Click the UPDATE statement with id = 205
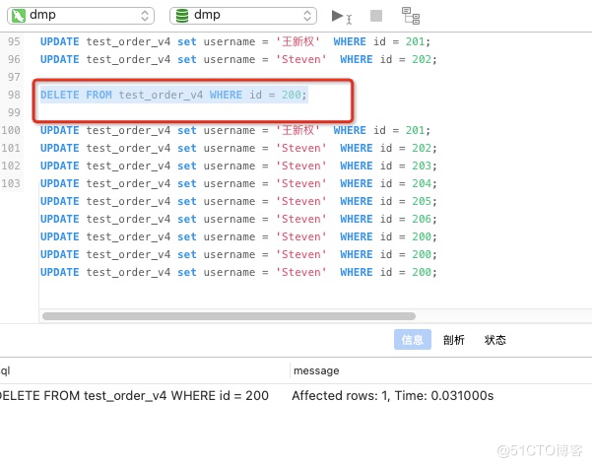 (238, 201)
